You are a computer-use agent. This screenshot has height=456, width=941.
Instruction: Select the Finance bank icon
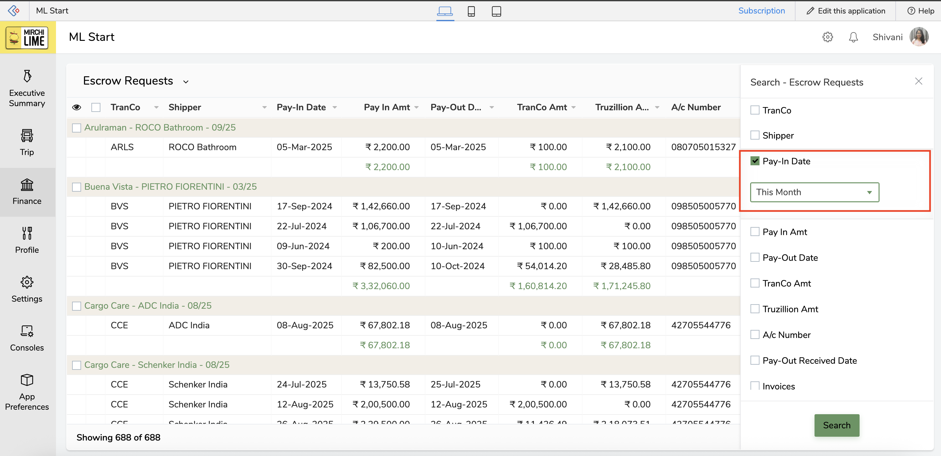click(x=27, y=185)
